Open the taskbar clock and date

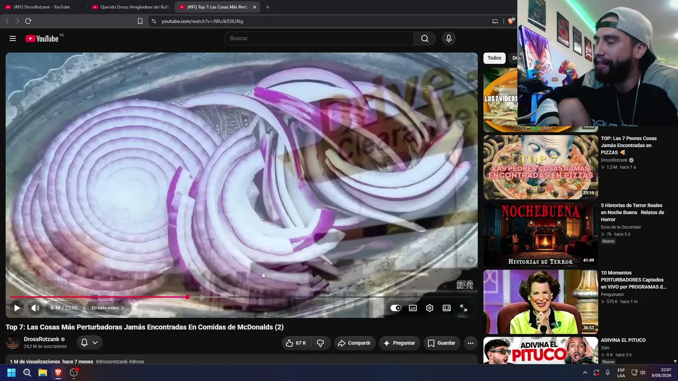(662, 373)
